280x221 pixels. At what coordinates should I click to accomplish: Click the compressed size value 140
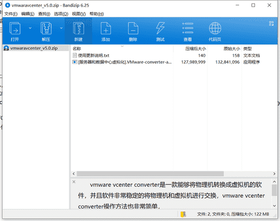[x=202, y=56]
